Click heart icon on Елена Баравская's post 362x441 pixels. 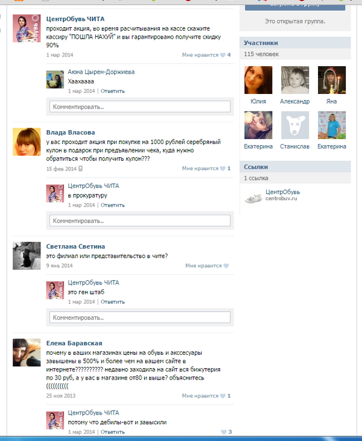pyautogui.click(x=223, y=396)
